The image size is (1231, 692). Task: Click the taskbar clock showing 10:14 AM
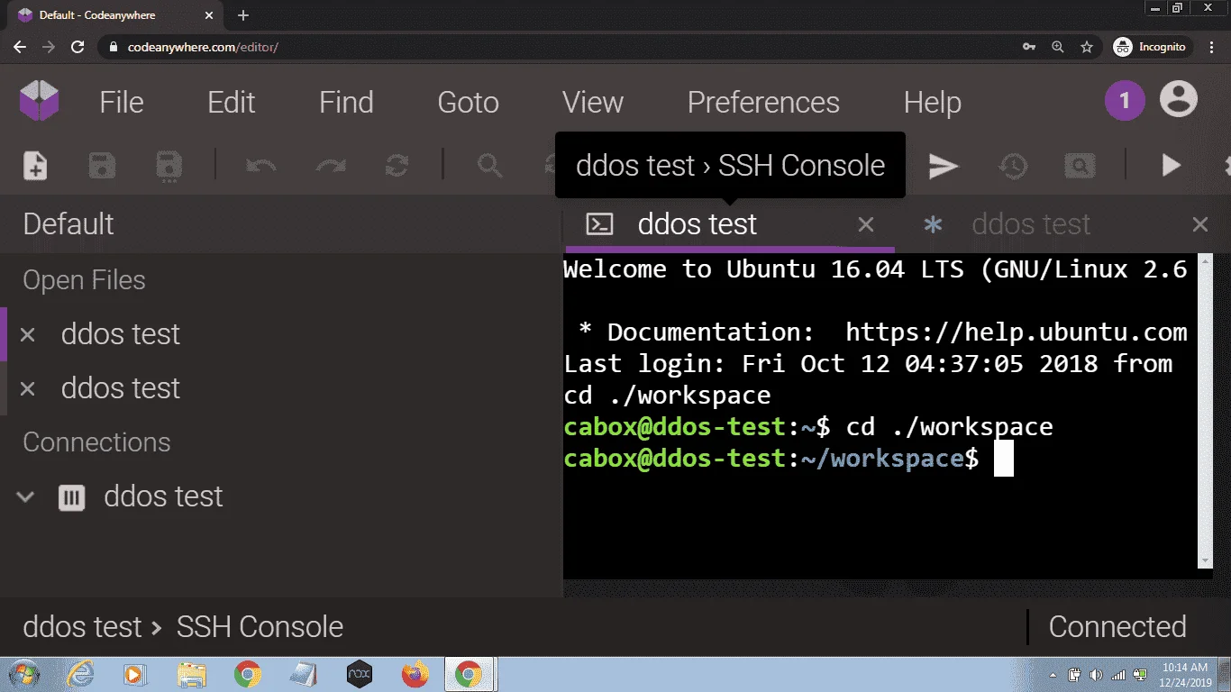1184,674
